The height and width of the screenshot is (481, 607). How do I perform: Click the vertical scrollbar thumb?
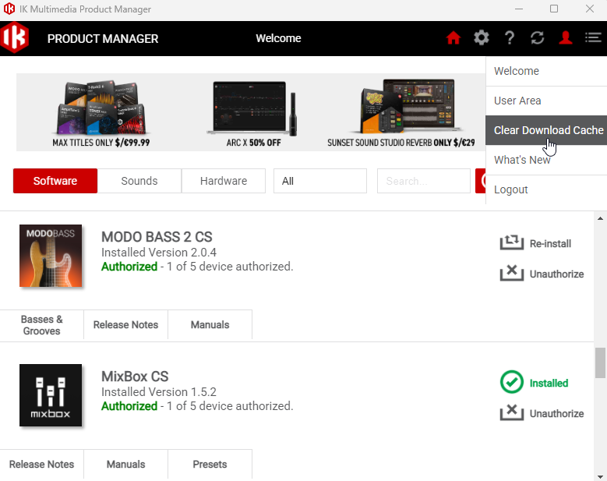600,363
